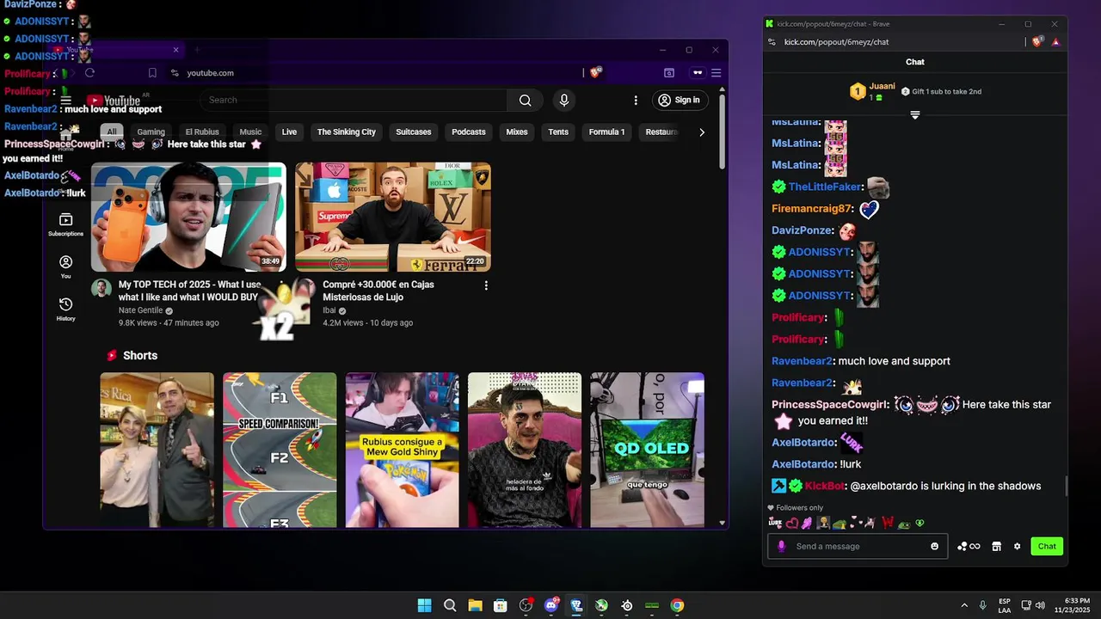Image resolution: width=1101 pixels, height=619 pixels.
Task: Open File Explorer from taskbar
Action: [x=475, y=605]
